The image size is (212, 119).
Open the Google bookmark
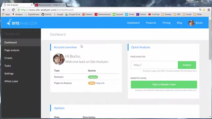(58, 14)
